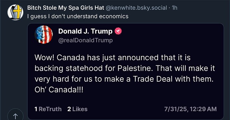Click the word "statehood" in the post
The height and width of the screenshot is (120, 230).
click(x=84, y=68)
